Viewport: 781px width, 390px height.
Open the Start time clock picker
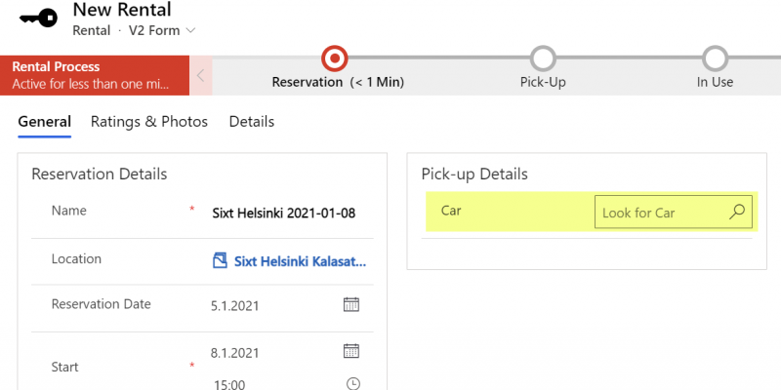(352, 383)
